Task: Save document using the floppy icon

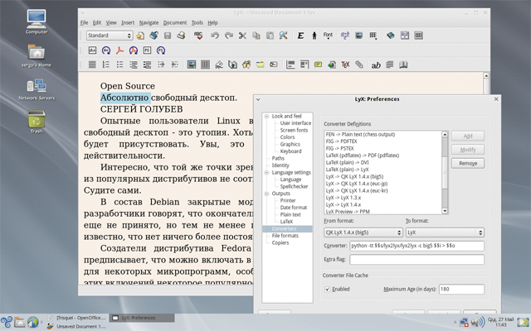Action: (168, 36)
